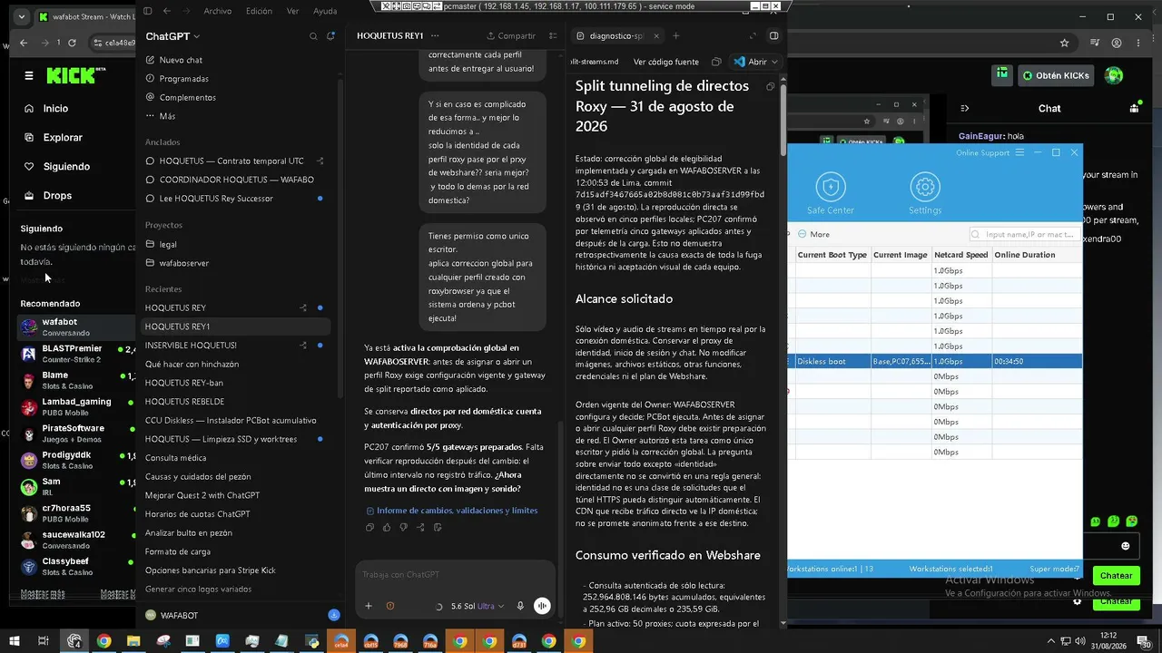Screen dimensions: 1162x653
Task: Open conversation settings icon beside Compartir
Action: pos(553,36)
